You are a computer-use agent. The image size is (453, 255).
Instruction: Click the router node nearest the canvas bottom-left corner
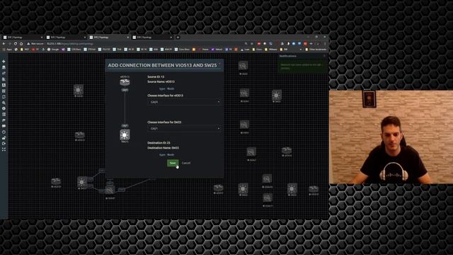click(56, 181)
